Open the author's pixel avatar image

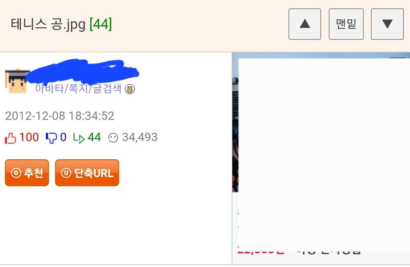point(16,81)
